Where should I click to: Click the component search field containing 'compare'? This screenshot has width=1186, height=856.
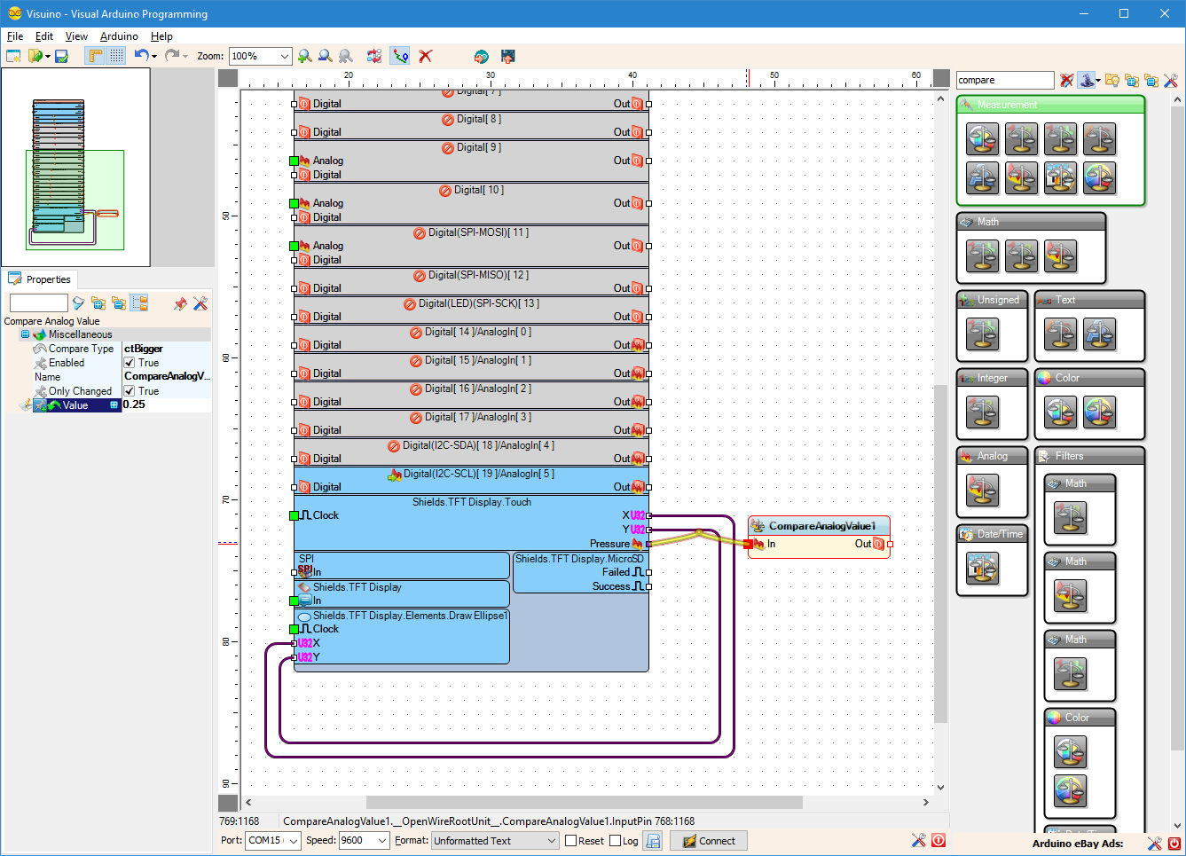click(x=1004, y=80)
